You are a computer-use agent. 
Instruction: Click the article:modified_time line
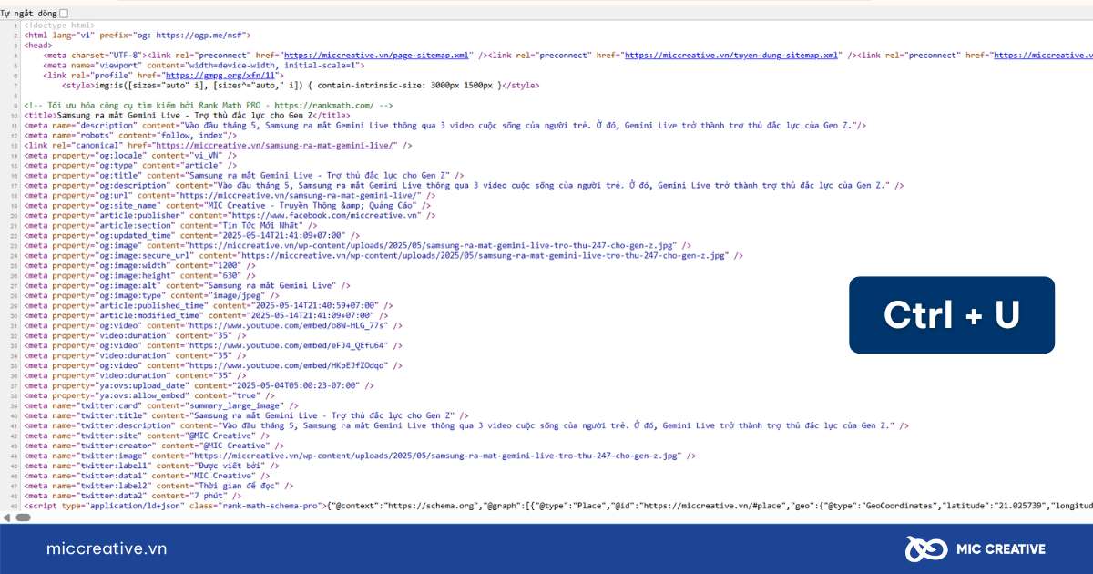[x=208, y=315]
